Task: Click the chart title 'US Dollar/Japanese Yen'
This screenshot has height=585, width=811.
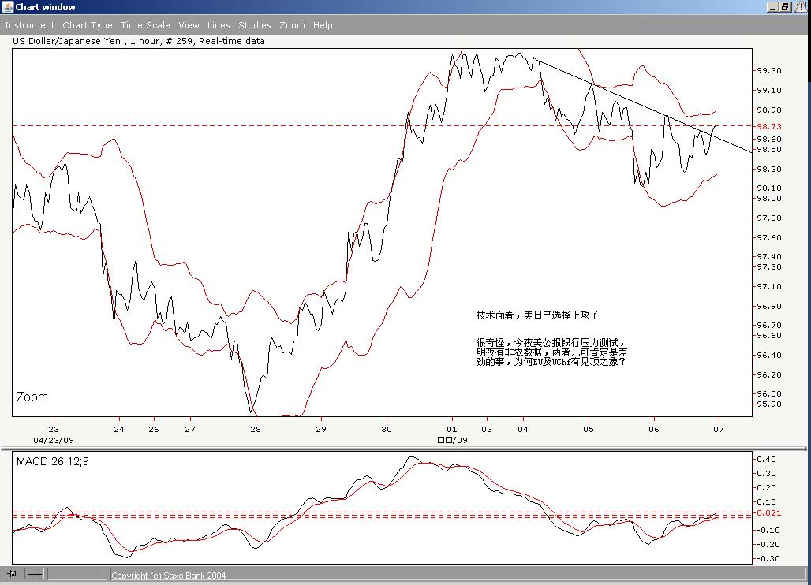Action: click(67, 41)
